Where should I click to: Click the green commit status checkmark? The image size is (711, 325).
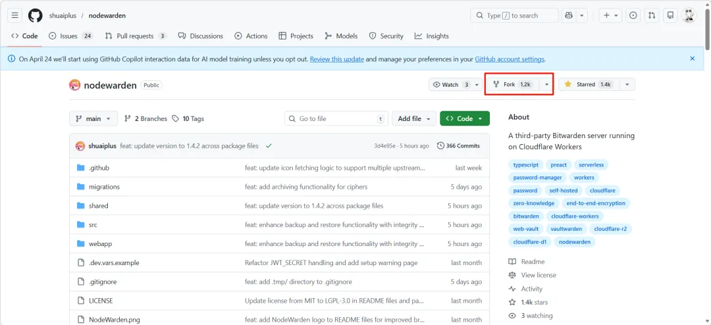pos(269,146)
